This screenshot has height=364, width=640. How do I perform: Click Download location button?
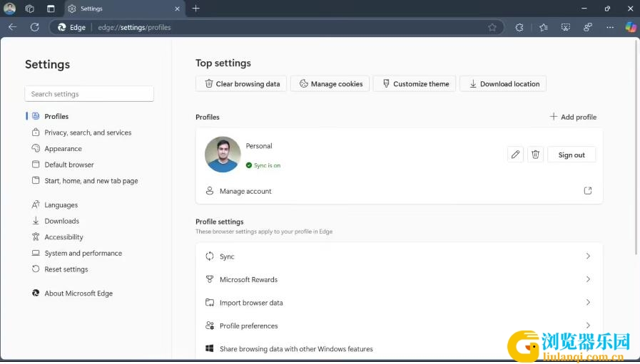[503, 83]
